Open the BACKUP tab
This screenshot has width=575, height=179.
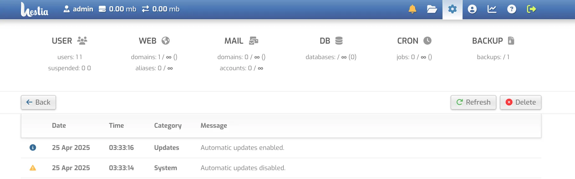pyautogui.click(x=493, y=41)
